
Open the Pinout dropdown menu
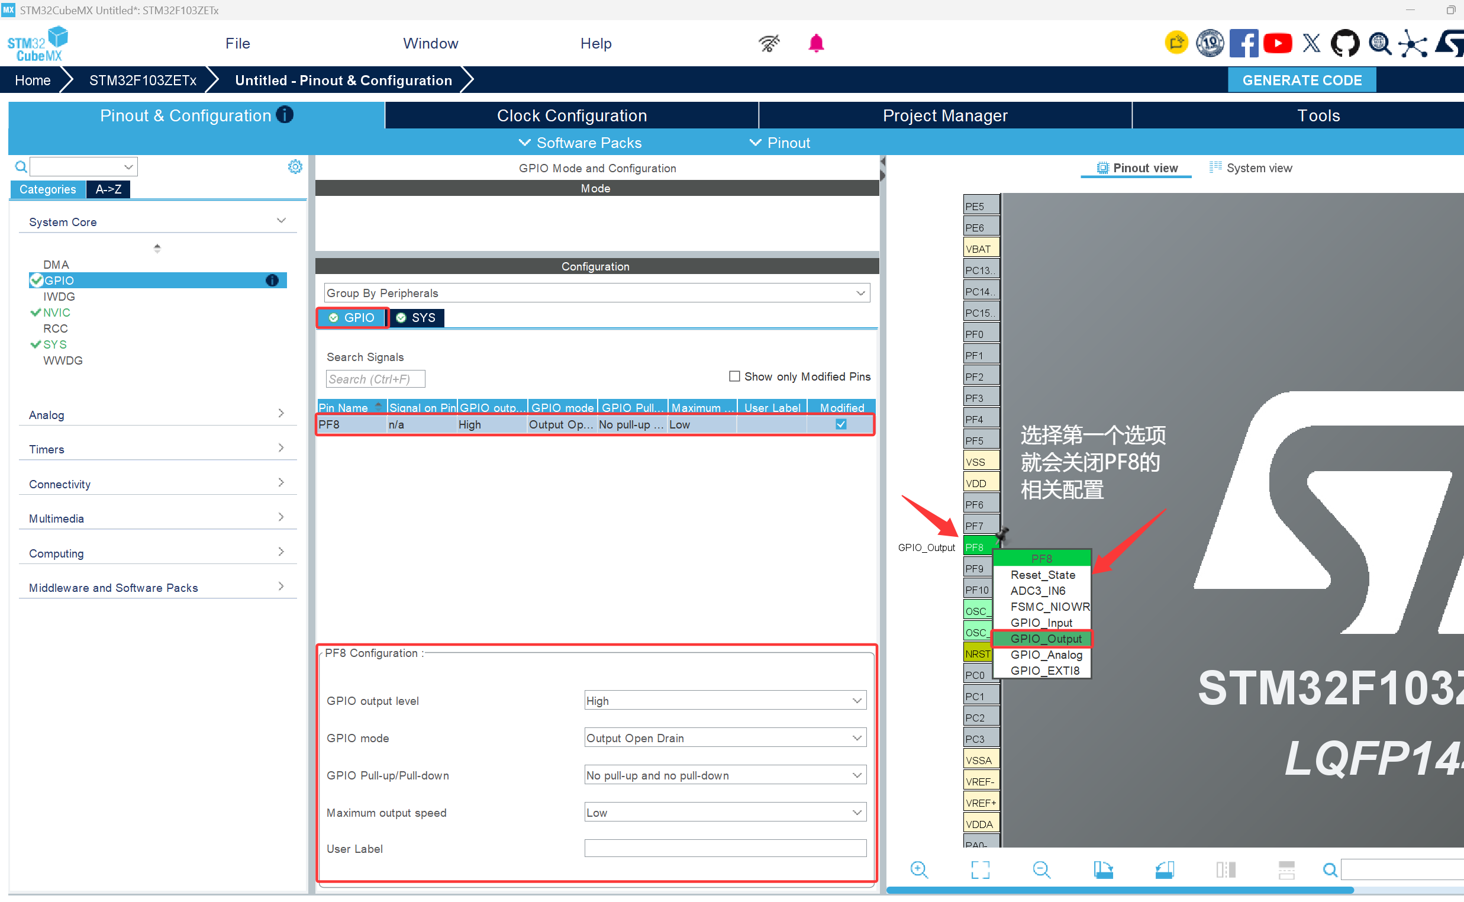coord(779,143)
